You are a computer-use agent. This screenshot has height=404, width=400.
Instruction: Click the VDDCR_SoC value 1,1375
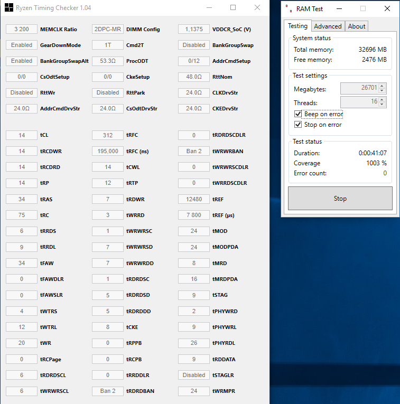[194, 29]
